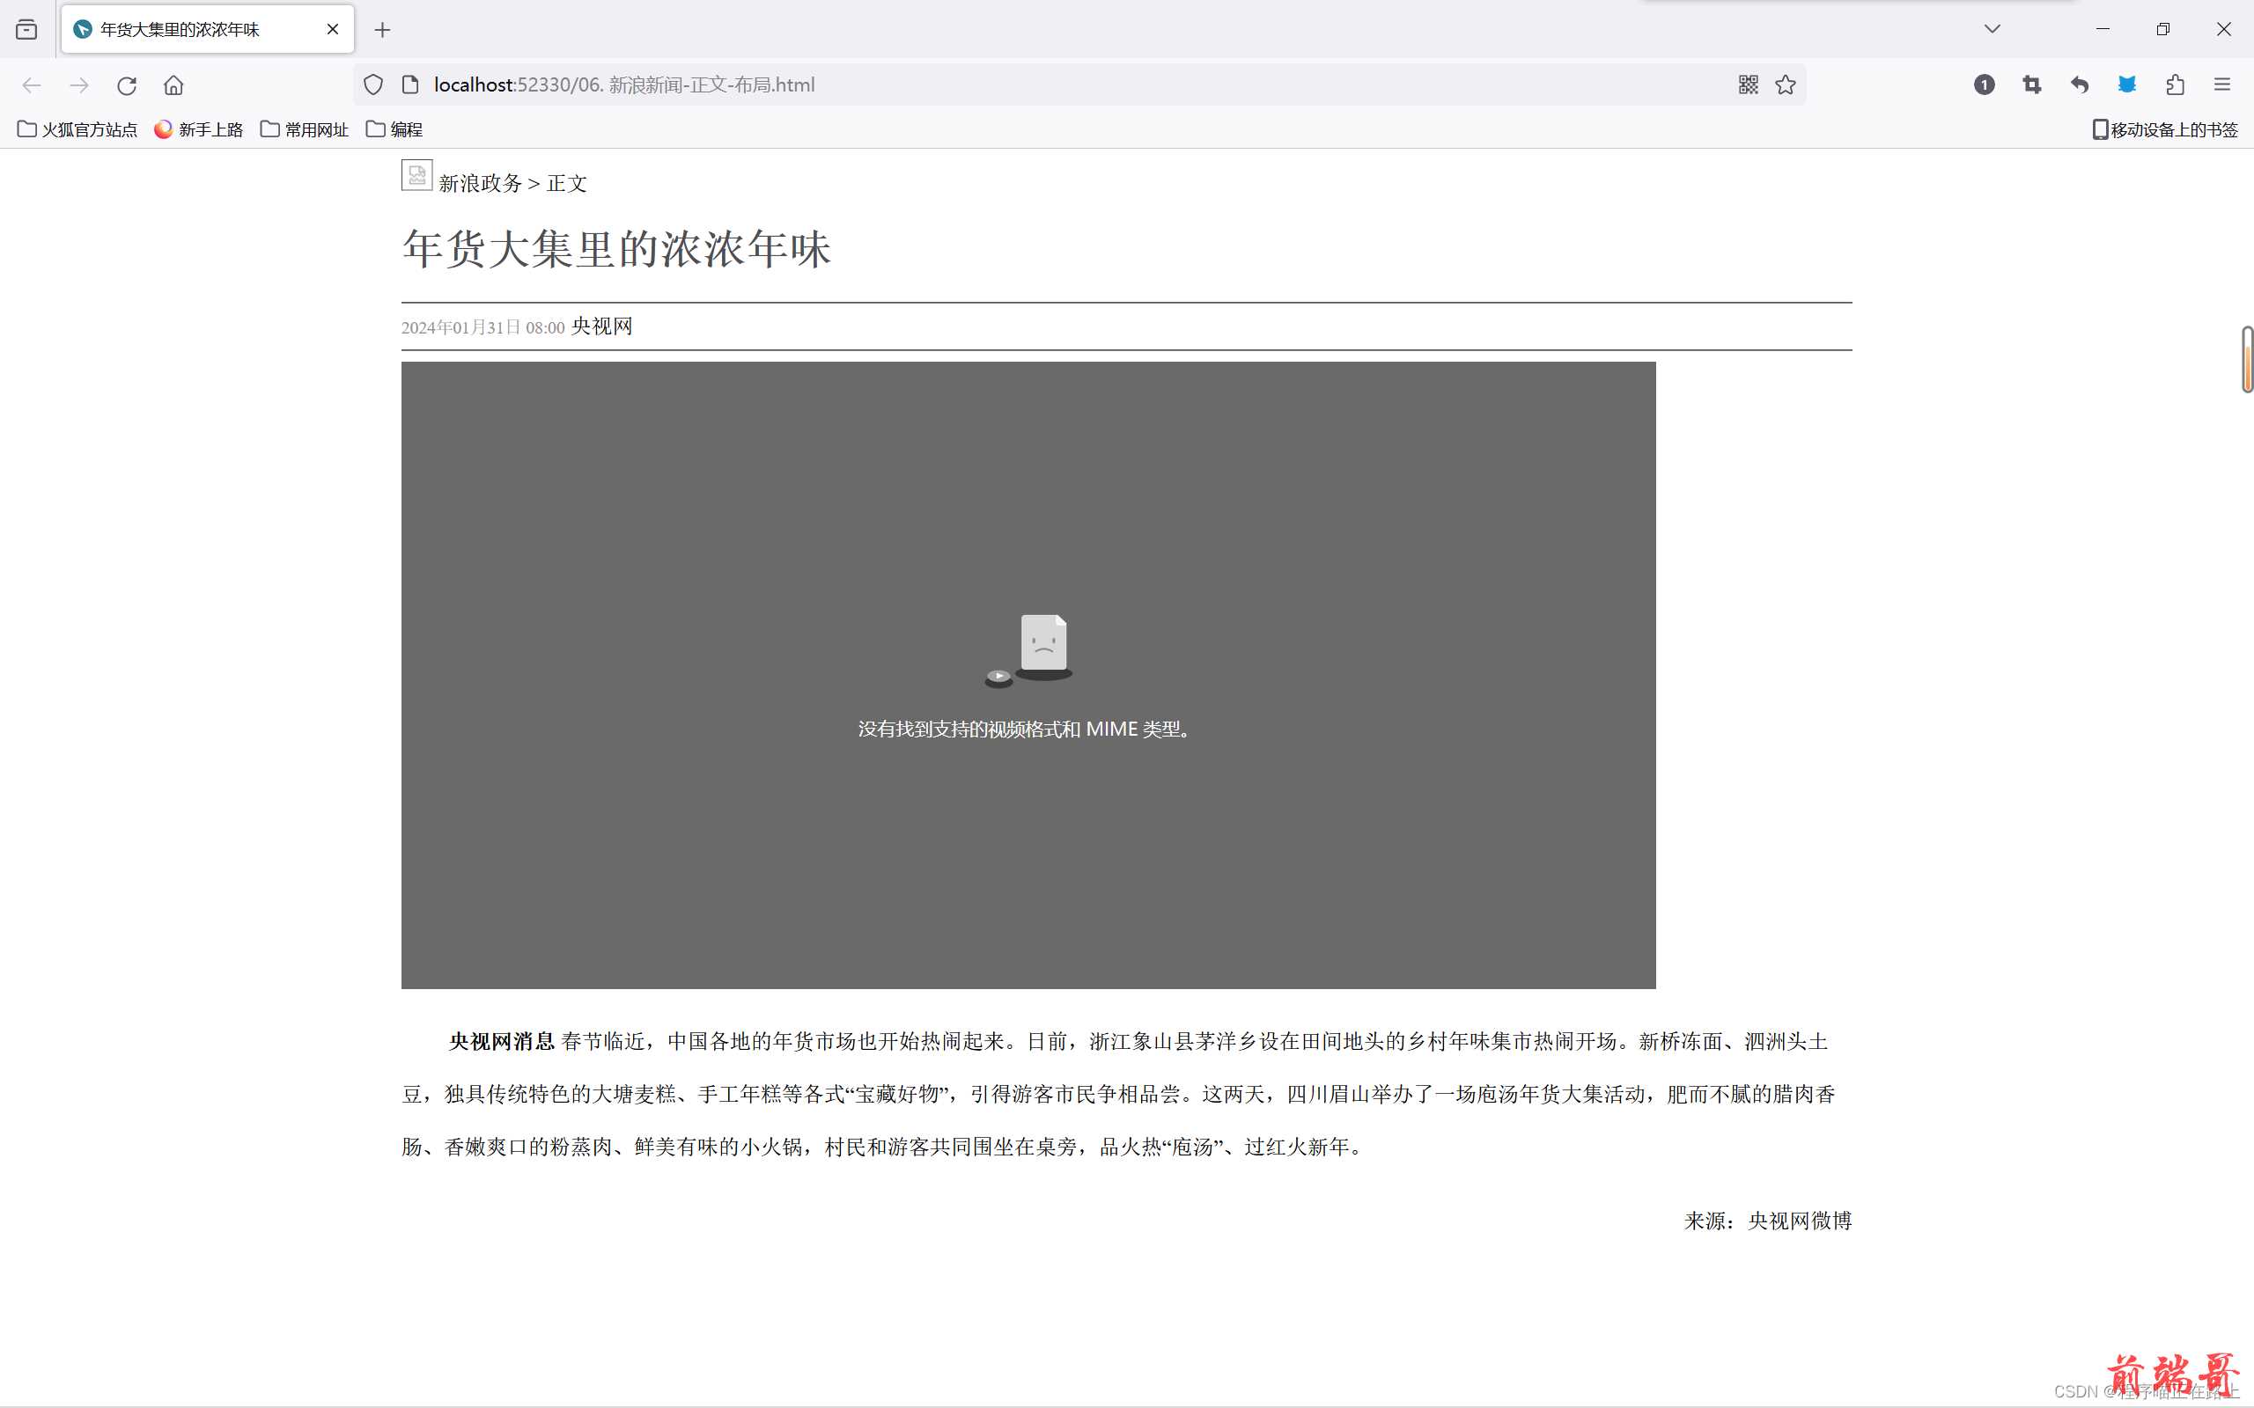Open the 新手上路 bookmark
This screenshot has width=2254, height=1408.
click(198, 129)
